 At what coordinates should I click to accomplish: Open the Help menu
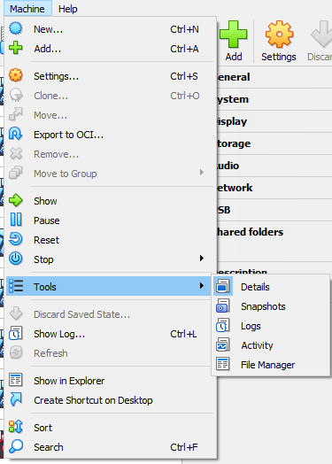68,9
